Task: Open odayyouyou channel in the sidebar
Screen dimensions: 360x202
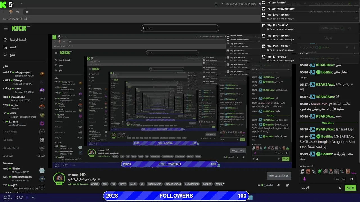Action: [24, 74]
